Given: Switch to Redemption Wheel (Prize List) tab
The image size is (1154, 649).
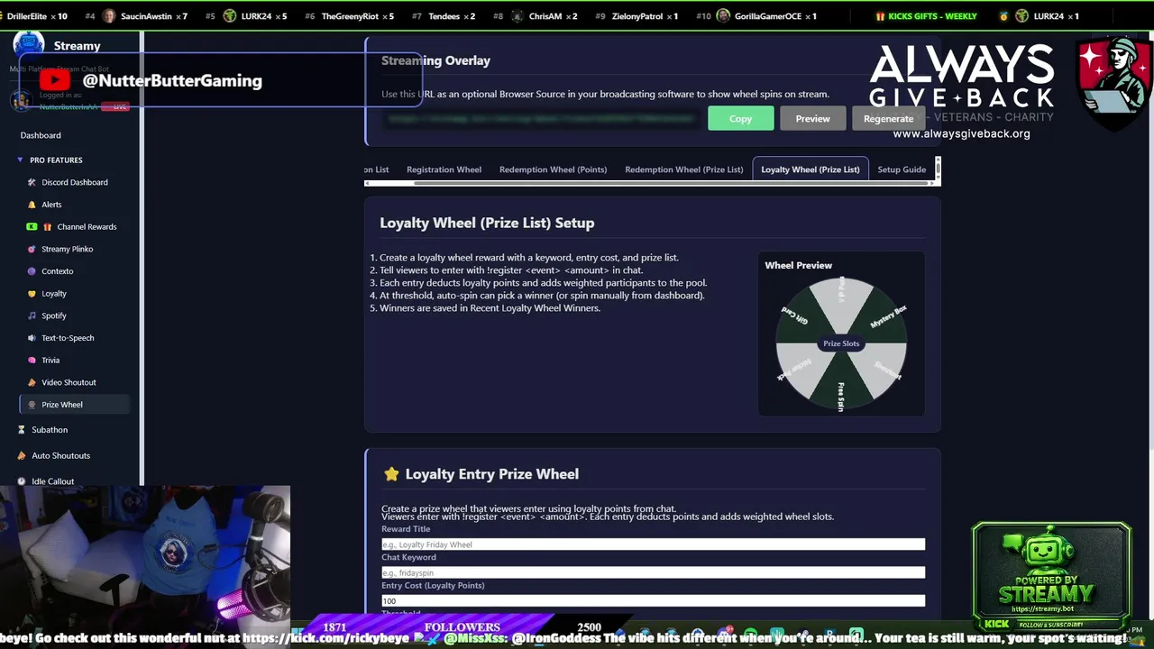Looking at the screenshot, I should click(x=684, y=169).
